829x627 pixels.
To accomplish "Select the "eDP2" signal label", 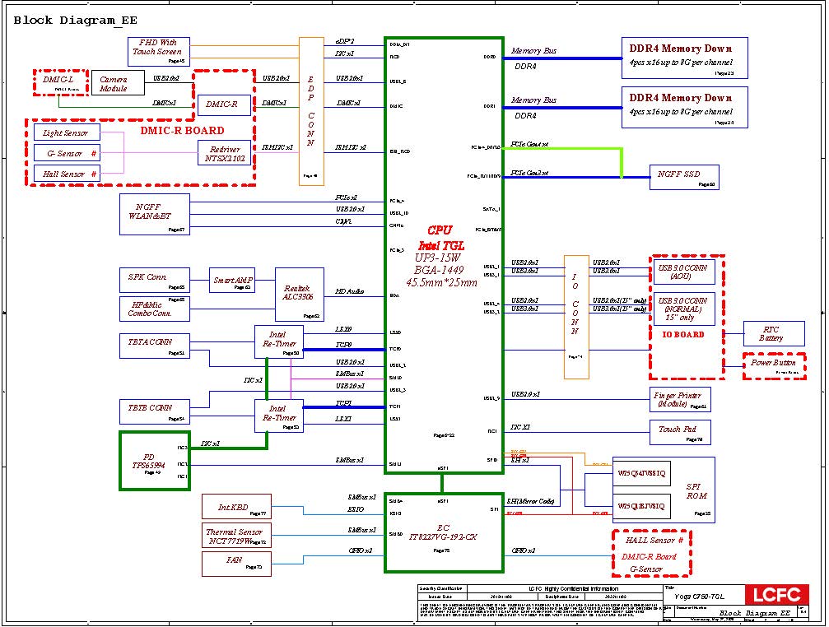I will pyautogui.click(x=345, y=41).
